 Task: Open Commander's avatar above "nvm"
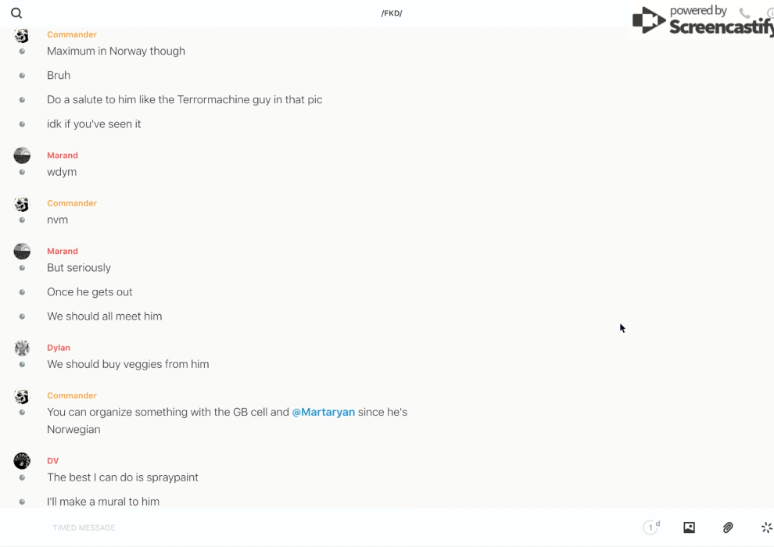tap(22, 204)
